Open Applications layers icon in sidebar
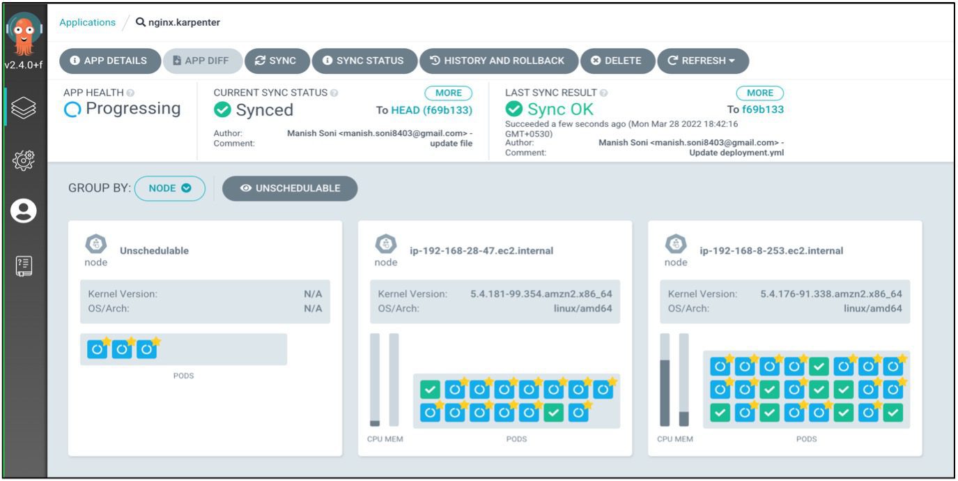The width and height of the screenshot is (958, 481). click(x=24, y=108)
